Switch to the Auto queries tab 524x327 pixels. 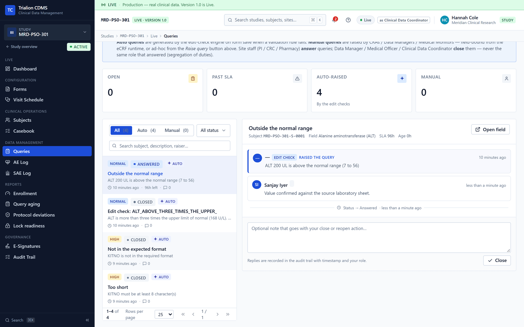(146, 131)
